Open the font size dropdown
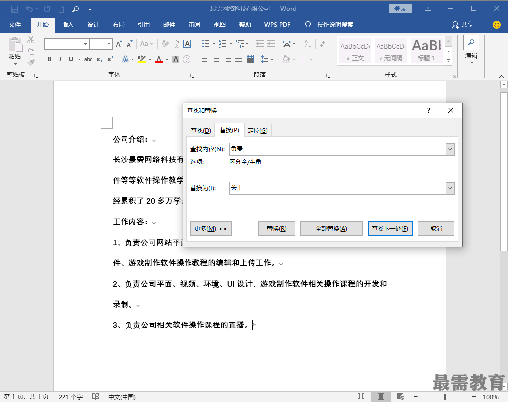Image resolution: width=508 pixels, height=402 pixels. tap(109, 44)
